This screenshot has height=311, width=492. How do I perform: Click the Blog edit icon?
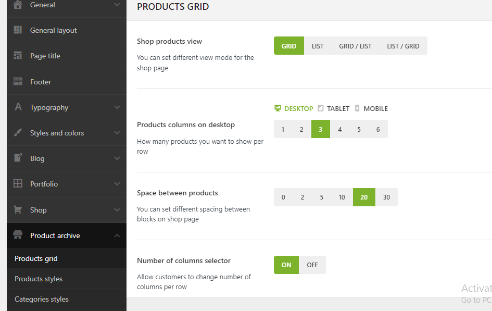pos(18,158)
